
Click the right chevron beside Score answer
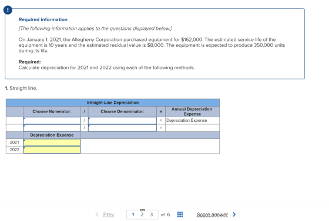point(234,215)
